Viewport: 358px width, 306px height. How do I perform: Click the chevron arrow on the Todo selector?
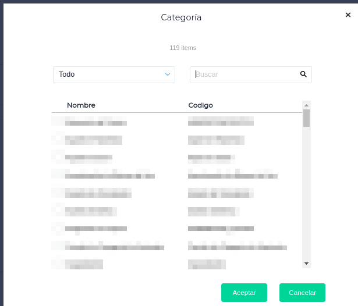click(x=168, y=74)
